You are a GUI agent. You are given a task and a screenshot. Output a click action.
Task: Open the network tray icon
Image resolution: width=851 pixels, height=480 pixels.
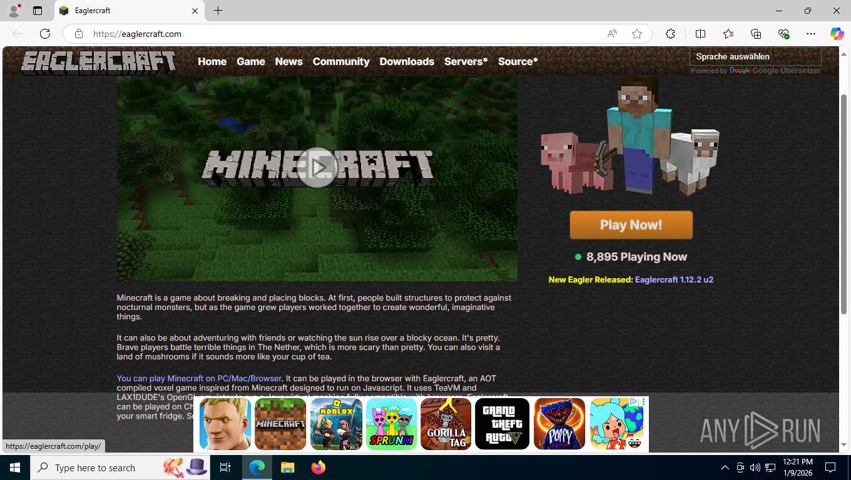coord(770,467)
